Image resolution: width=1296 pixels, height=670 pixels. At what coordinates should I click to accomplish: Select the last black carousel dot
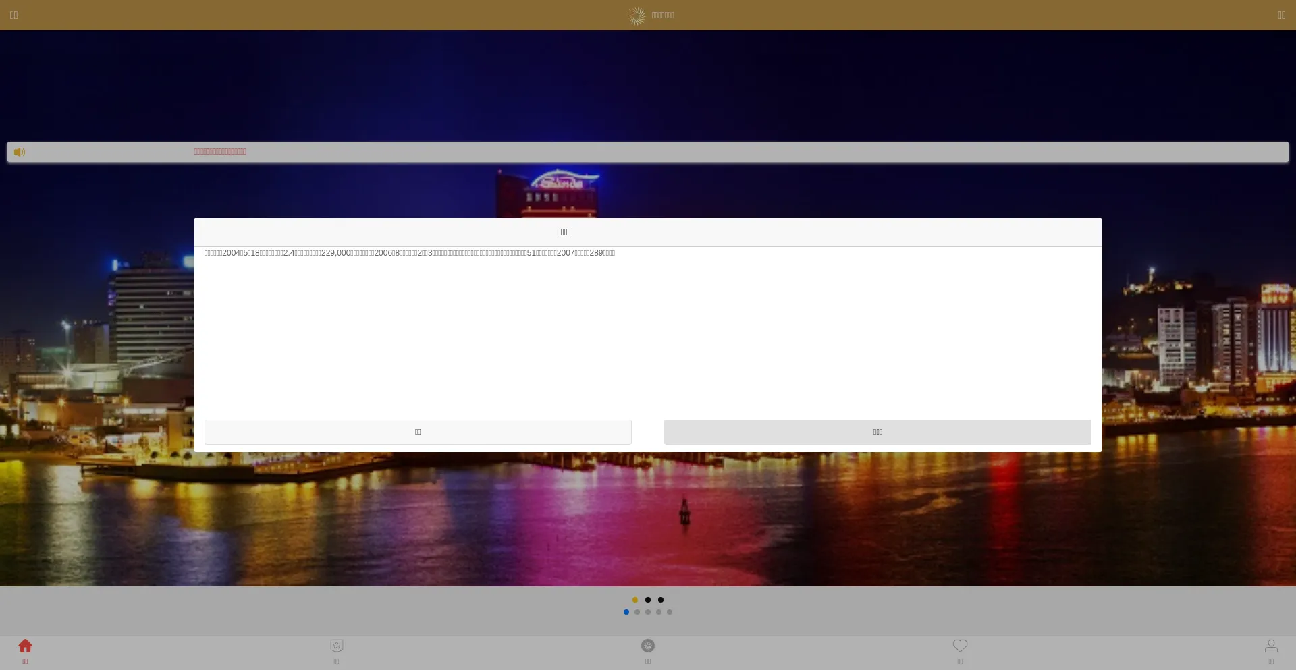pyautogui.click(x=661, y=600)
